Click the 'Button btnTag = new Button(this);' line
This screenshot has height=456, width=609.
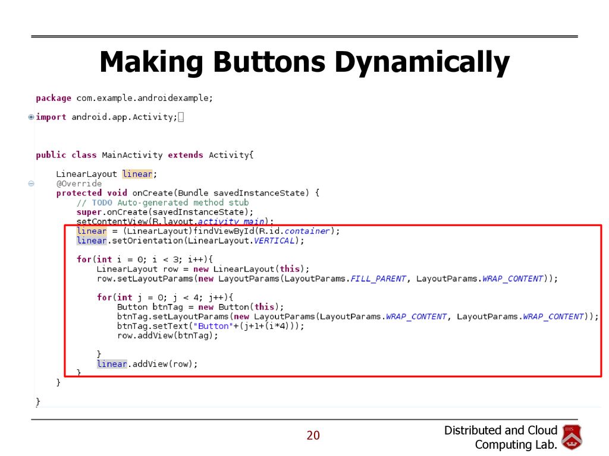(200, 307)
